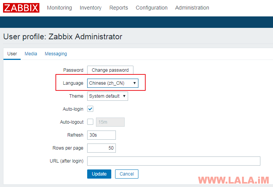The width and height of the screenshot is (273, 187).
Task: Open the Inventory menu
Action: click(x=91, y=8)
